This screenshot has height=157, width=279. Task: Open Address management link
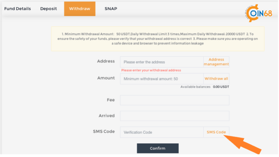[x=216, y=62]
